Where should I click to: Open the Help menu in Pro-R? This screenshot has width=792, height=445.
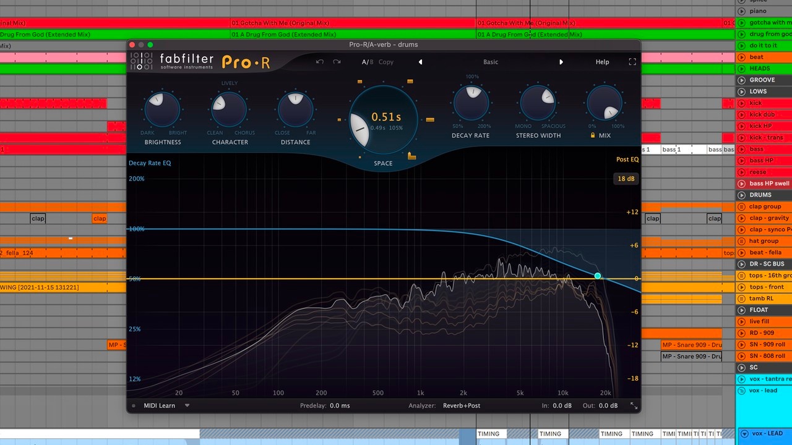[602, 62]
